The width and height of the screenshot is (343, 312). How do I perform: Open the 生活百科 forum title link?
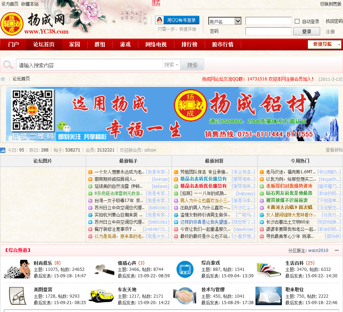click(x=294, y=263)
